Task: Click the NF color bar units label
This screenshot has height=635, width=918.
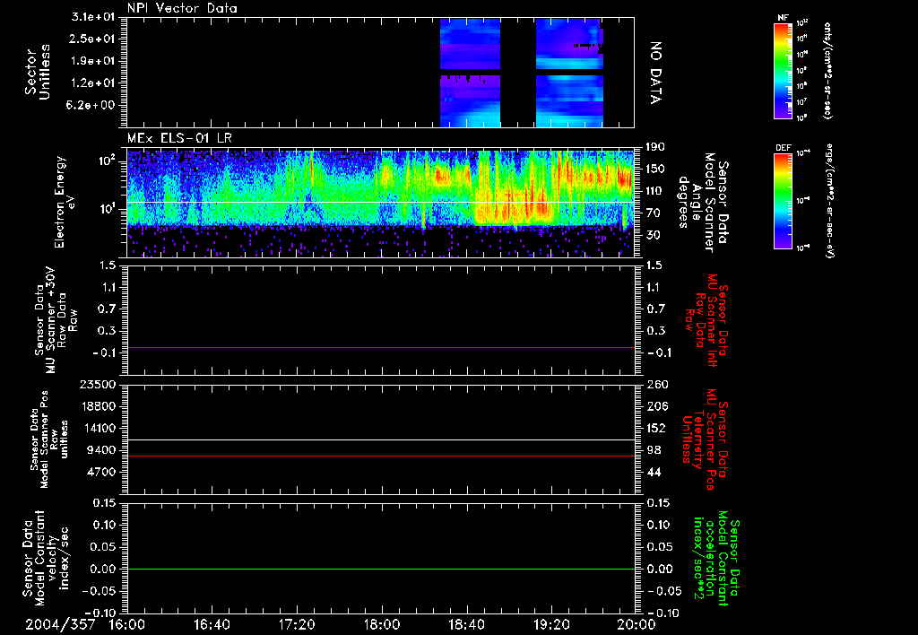Action: [827, 70]
